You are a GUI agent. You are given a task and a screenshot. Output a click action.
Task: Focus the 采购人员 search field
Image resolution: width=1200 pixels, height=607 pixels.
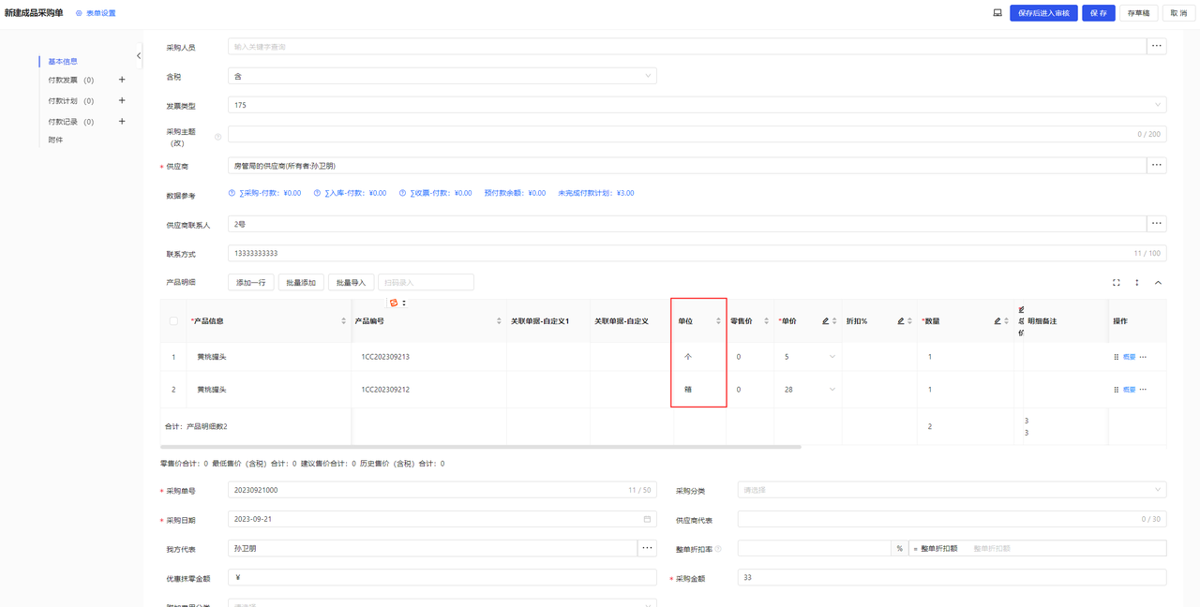[x=687, y=46]
